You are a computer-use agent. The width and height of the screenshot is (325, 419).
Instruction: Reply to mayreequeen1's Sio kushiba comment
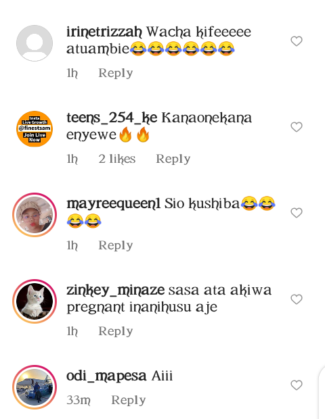click(116, 245)
